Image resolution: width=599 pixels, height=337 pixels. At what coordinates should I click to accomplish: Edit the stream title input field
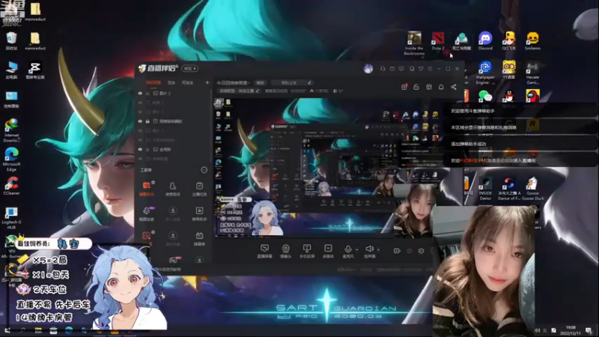coord(292,82)
